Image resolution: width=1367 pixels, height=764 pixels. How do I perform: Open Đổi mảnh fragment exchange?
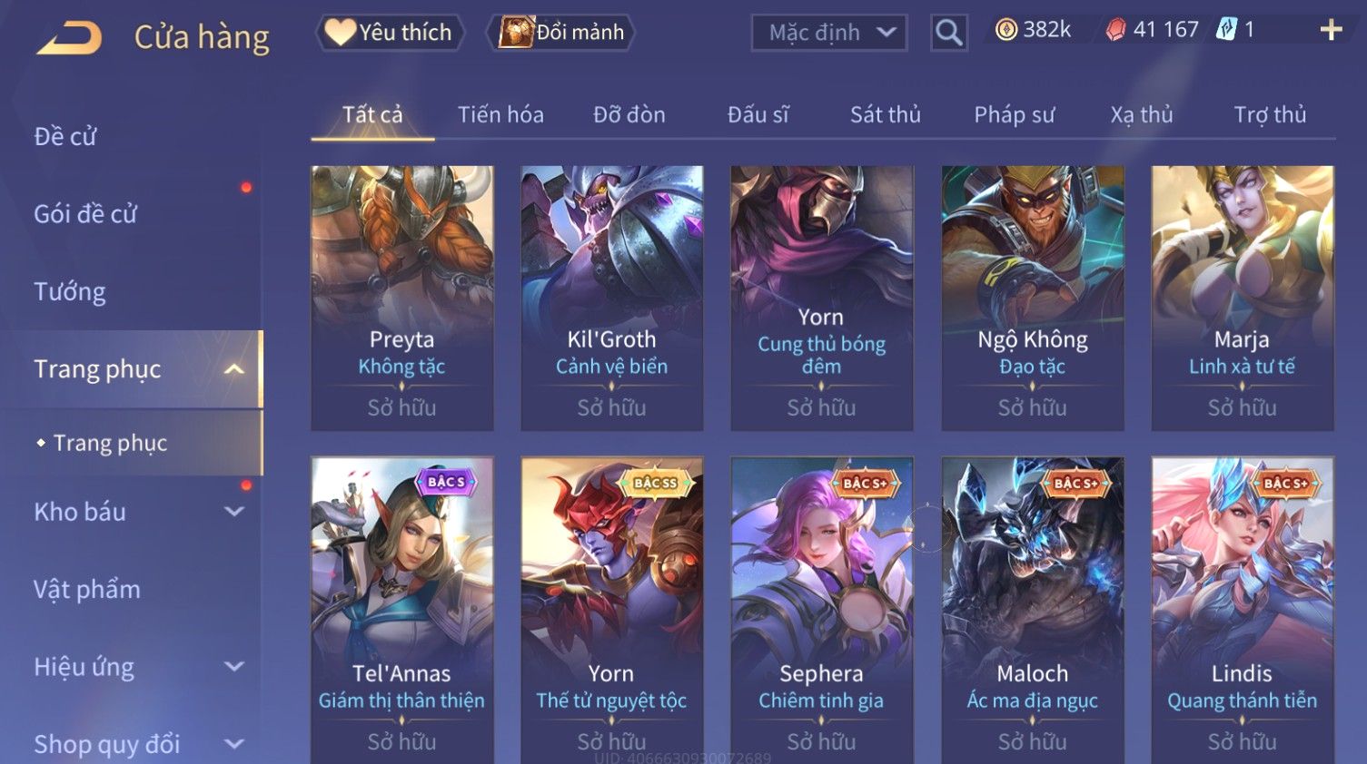point(561,33)
